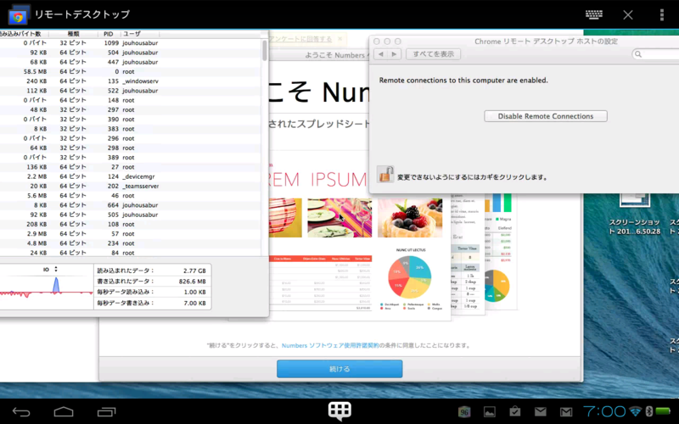Select the process row with PID 522
Image resolution: width=679 pixels, height=424 pixels.
click(x=131, y=91)
